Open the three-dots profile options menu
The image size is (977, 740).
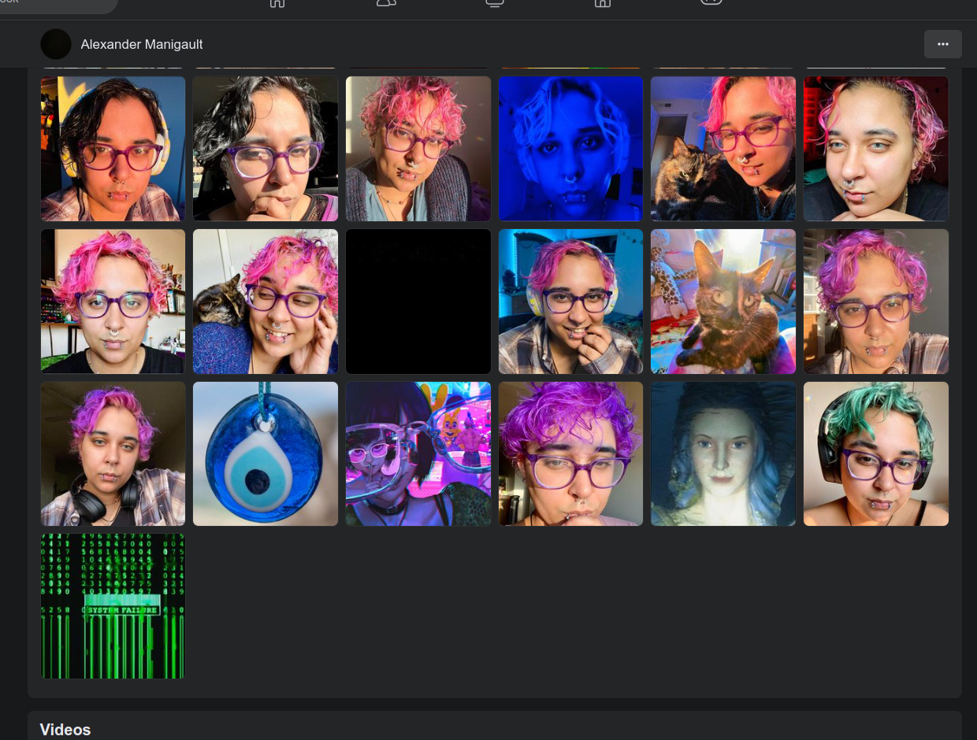942,44
